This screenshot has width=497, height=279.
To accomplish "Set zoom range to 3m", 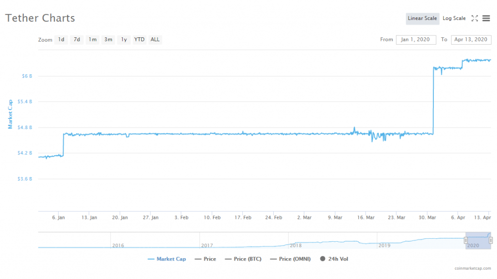I will pos(108,40).
